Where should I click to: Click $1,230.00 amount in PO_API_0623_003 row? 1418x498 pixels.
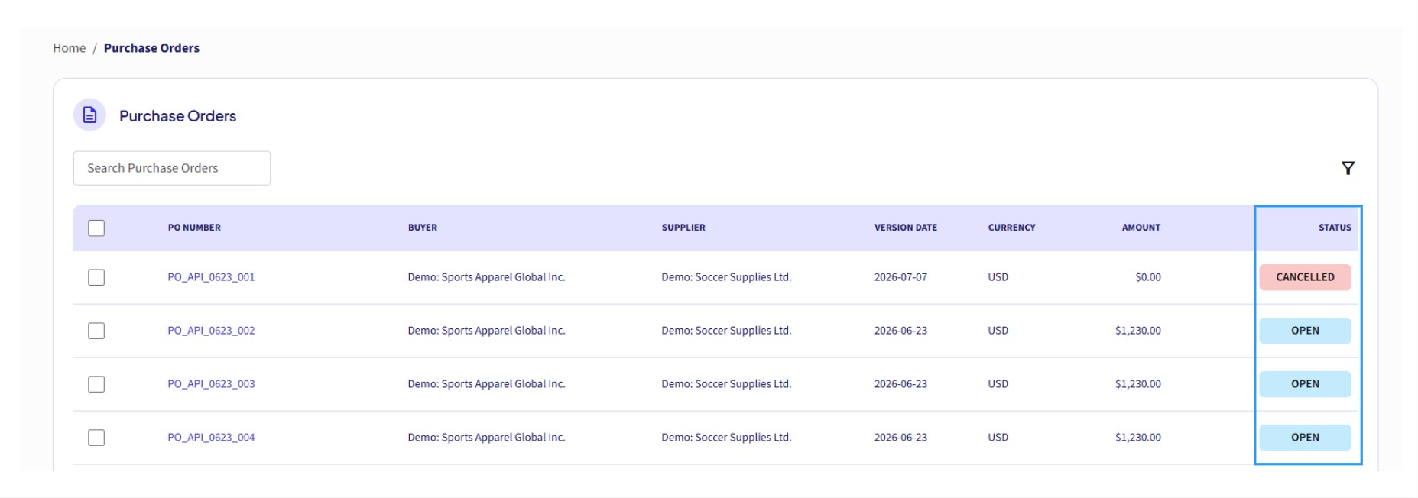point(1138,384)
